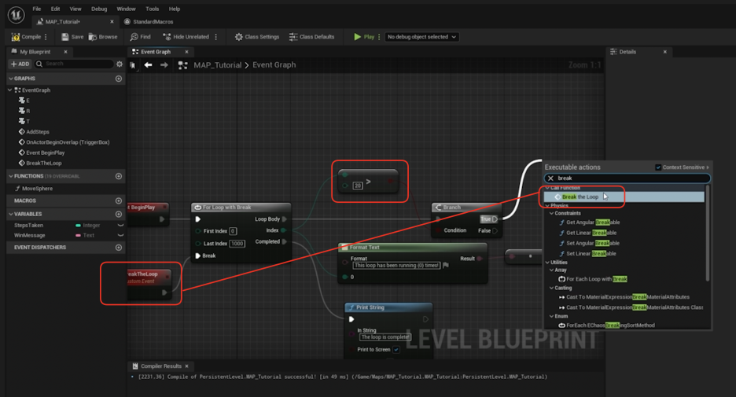Viewport: 736px width, 397px height.
Task: Collapse the FUNCTIONS section
Action: pos(11,176)
